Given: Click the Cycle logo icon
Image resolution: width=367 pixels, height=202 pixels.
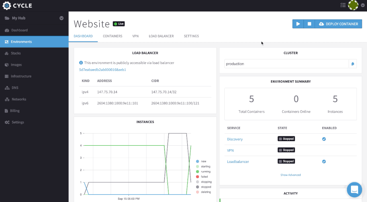Looking at the screenshot, I should pyautogui.click(x=6, y=5).
